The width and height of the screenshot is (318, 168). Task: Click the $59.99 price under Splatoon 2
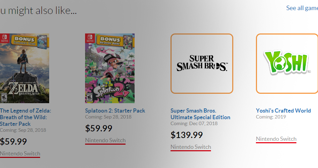pyautogui.click(x=99, y=128)
